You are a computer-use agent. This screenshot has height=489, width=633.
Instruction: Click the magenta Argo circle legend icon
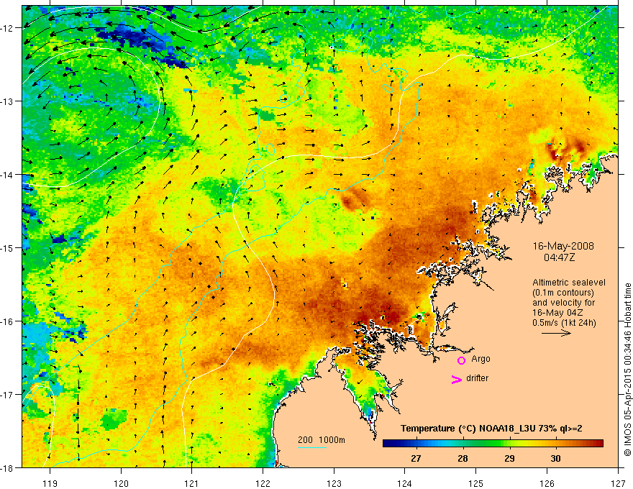coord(461,360)
